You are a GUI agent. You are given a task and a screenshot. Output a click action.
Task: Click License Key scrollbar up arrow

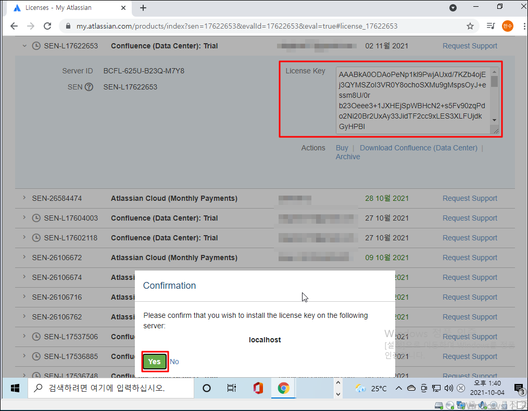click(494, 72)
